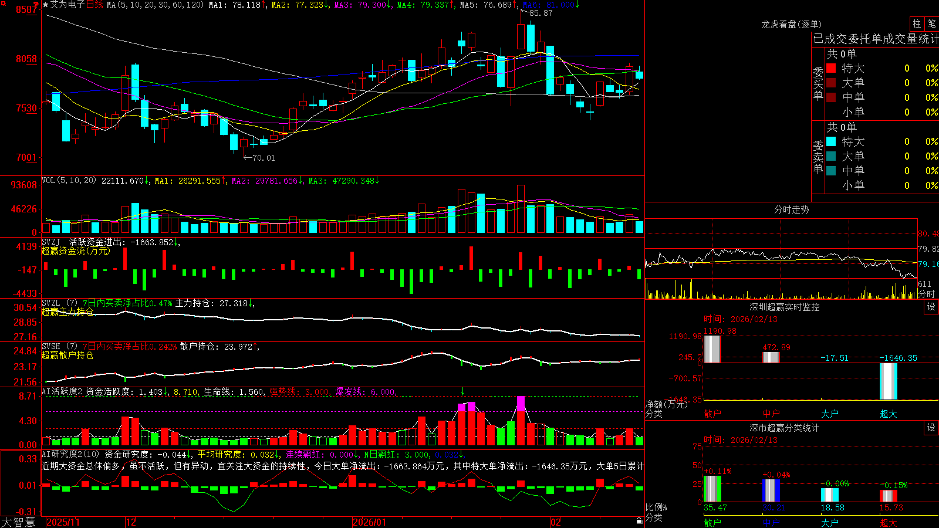Click the blue MA6: 81.000 value

(551, 5)
